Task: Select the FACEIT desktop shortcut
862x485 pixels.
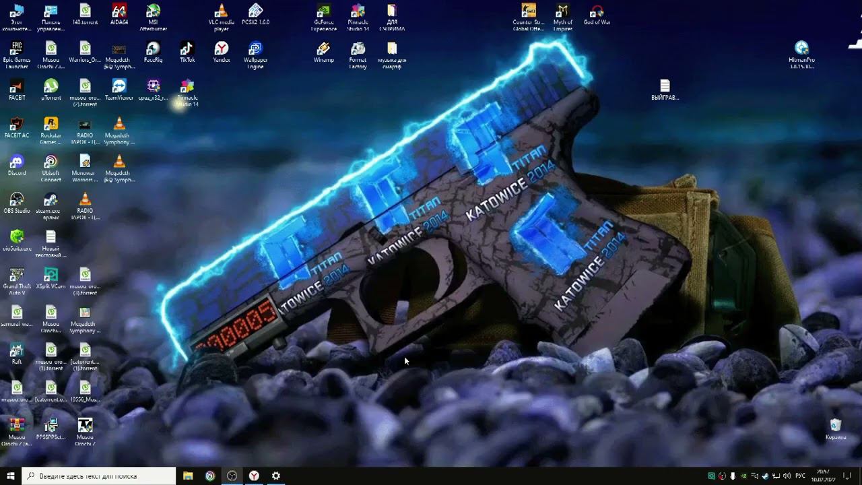Action: 17,90
